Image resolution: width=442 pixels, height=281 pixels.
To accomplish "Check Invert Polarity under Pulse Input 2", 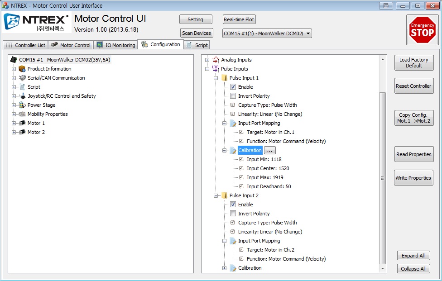I will [x=233, y=214].
